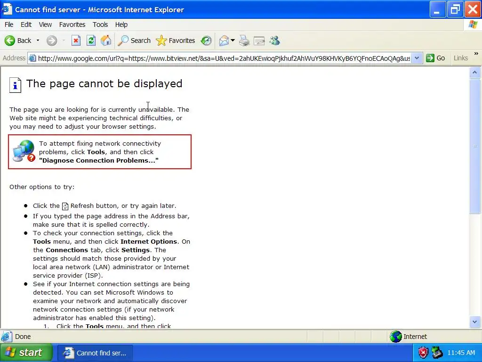482x362 pixels.
Task: Open the Favorites menu
Action: (x=72, y=25)
